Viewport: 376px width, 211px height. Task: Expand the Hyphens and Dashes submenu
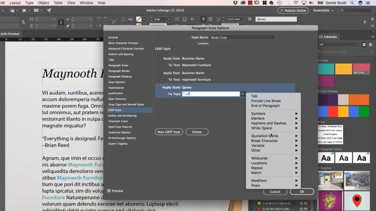pos(274,123)
